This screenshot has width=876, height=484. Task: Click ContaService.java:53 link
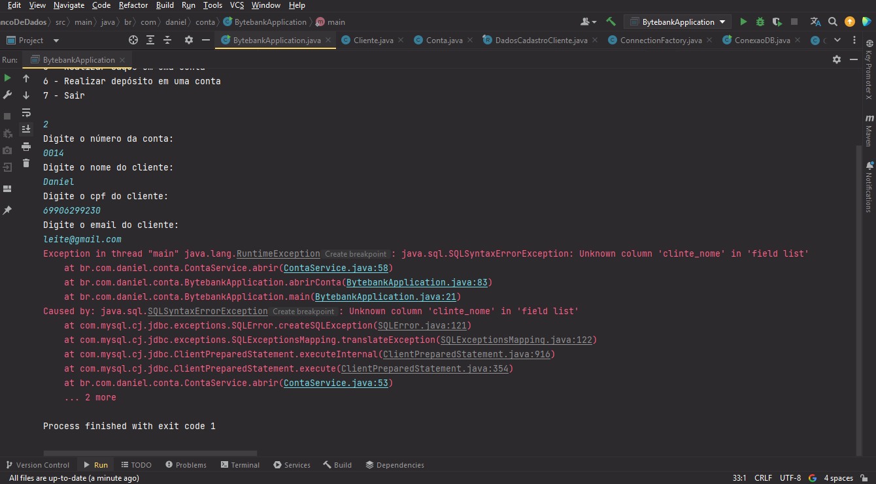pos(335,383)
